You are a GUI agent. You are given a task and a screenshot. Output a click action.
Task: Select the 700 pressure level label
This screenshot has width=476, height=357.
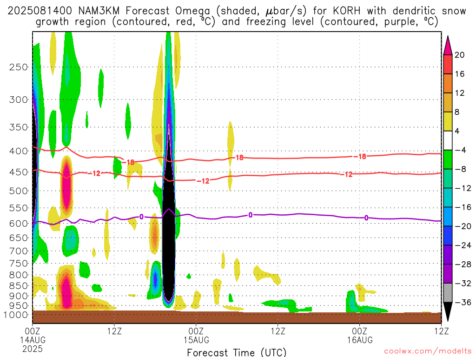click(x=19, y=251)
